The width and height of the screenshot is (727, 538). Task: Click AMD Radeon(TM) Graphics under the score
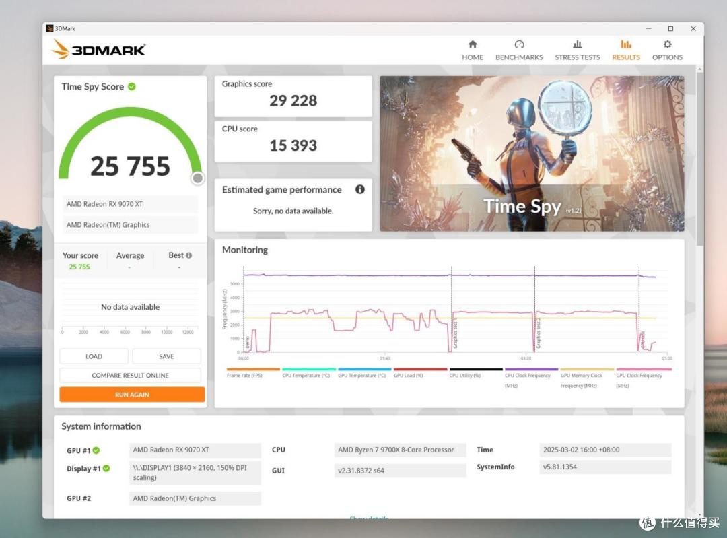[x=131, y=224]
